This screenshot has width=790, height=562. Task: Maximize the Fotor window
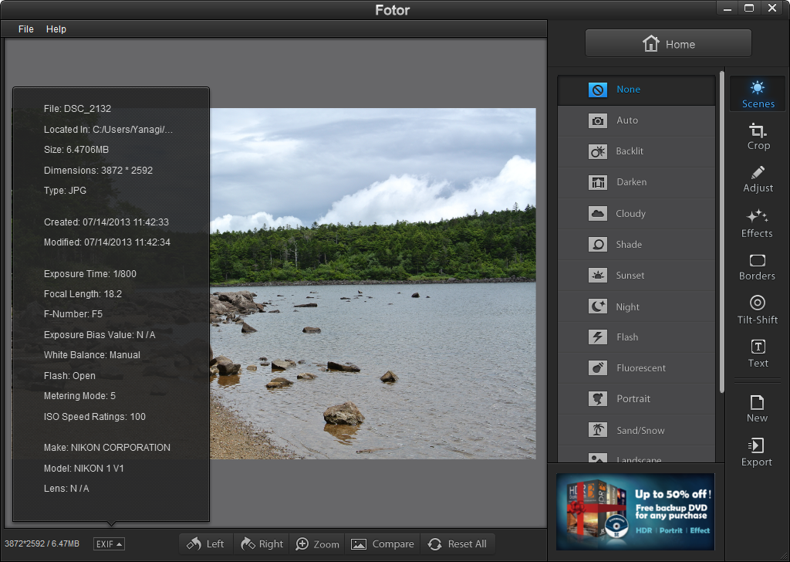749,8
